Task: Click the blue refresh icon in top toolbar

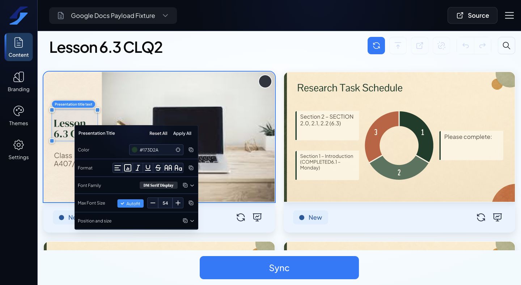Action: (376, 46)
